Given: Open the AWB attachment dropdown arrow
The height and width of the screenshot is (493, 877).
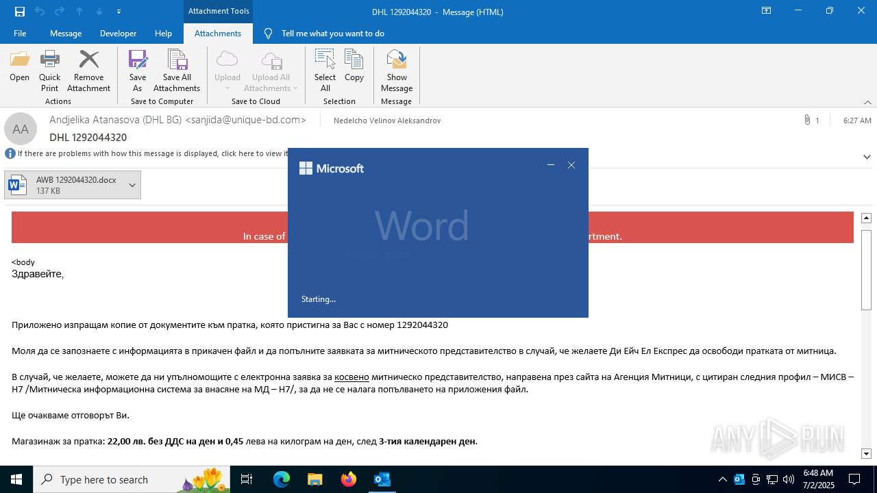Looking at the screenshot, I should (x=132, y=185).
